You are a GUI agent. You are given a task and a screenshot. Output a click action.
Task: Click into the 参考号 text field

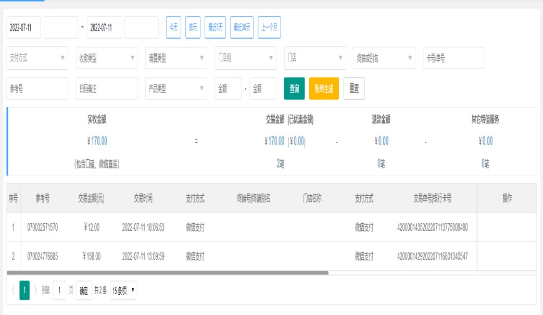(x=37, y=89)
